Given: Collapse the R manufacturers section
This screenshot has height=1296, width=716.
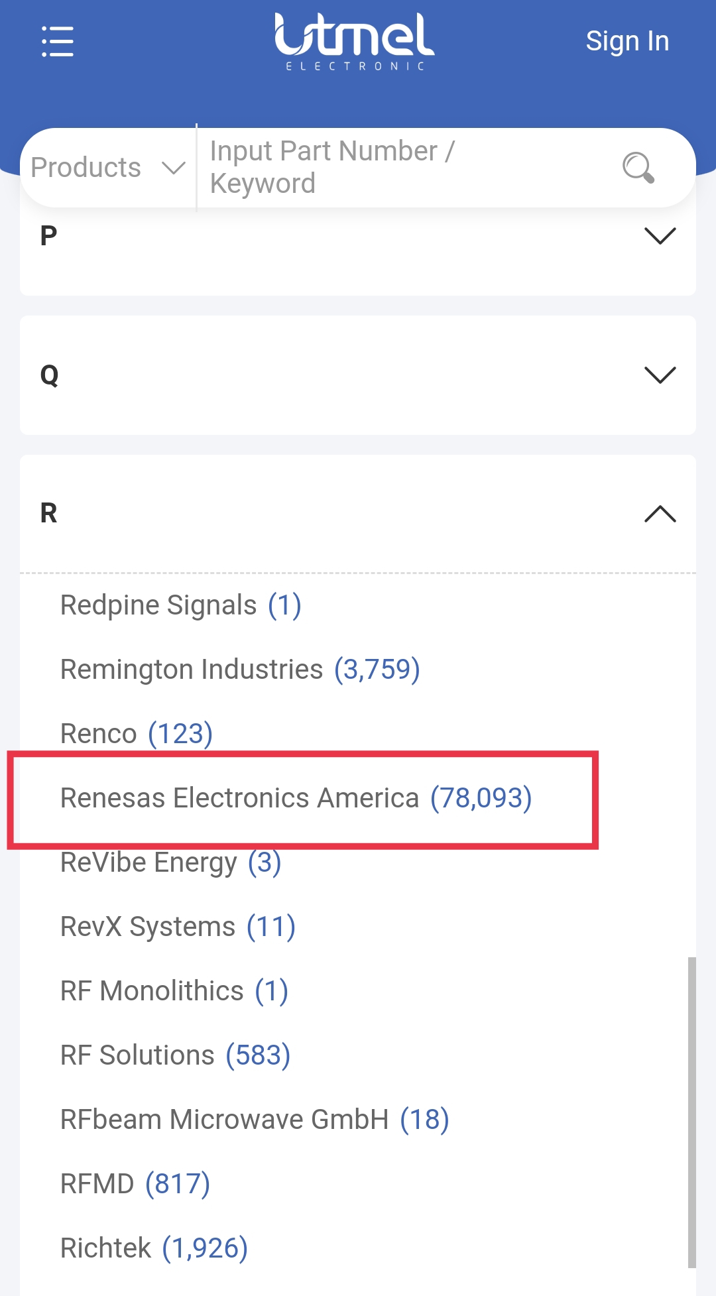Looking at the screenshot, I should 358,514.
